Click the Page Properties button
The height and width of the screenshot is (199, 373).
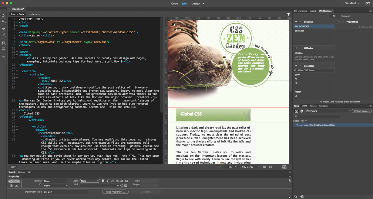pyautogui.click(x=115, y=192)
